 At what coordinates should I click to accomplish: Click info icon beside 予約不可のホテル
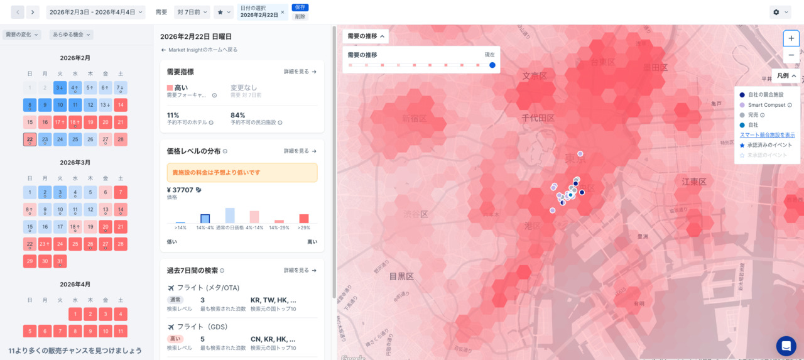pos(211,123)
